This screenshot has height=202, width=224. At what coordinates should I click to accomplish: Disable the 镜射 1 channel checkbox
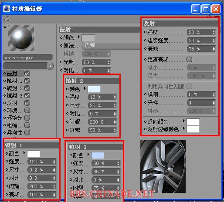tap(27, 81)
